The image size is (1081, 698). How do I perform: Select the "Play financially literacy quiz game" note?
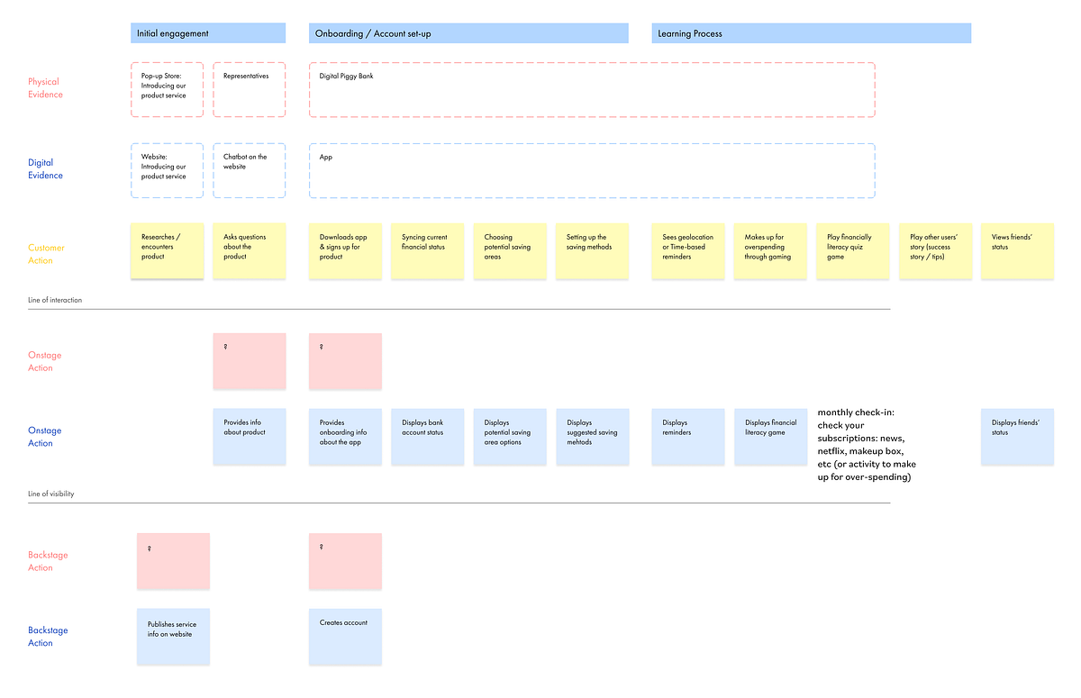tap(853, 250)
